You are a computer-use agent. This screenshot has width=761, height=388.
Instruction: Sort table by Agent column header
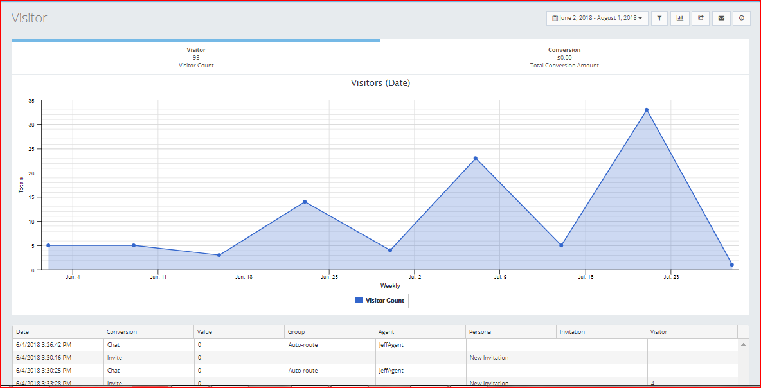(420, 332)
